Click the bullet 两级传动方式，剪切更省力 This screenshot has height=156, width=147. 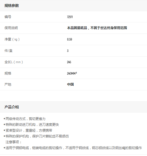point(24,119)
